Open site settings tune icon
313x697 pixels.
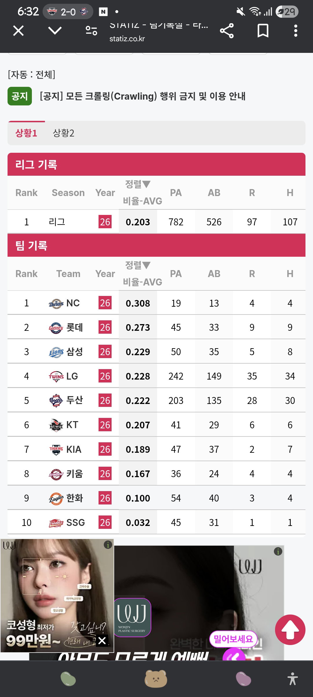pos(91,31)
